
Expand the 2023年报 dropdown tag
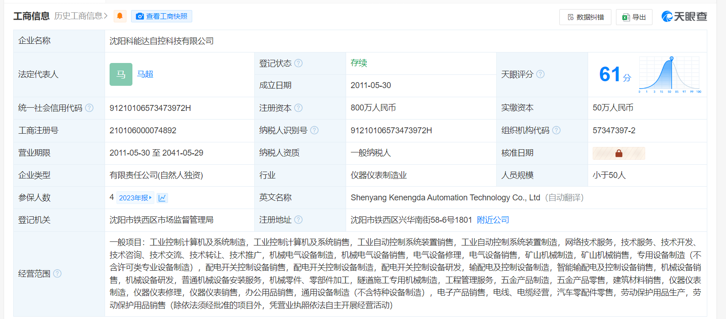[x=135, y=198]
